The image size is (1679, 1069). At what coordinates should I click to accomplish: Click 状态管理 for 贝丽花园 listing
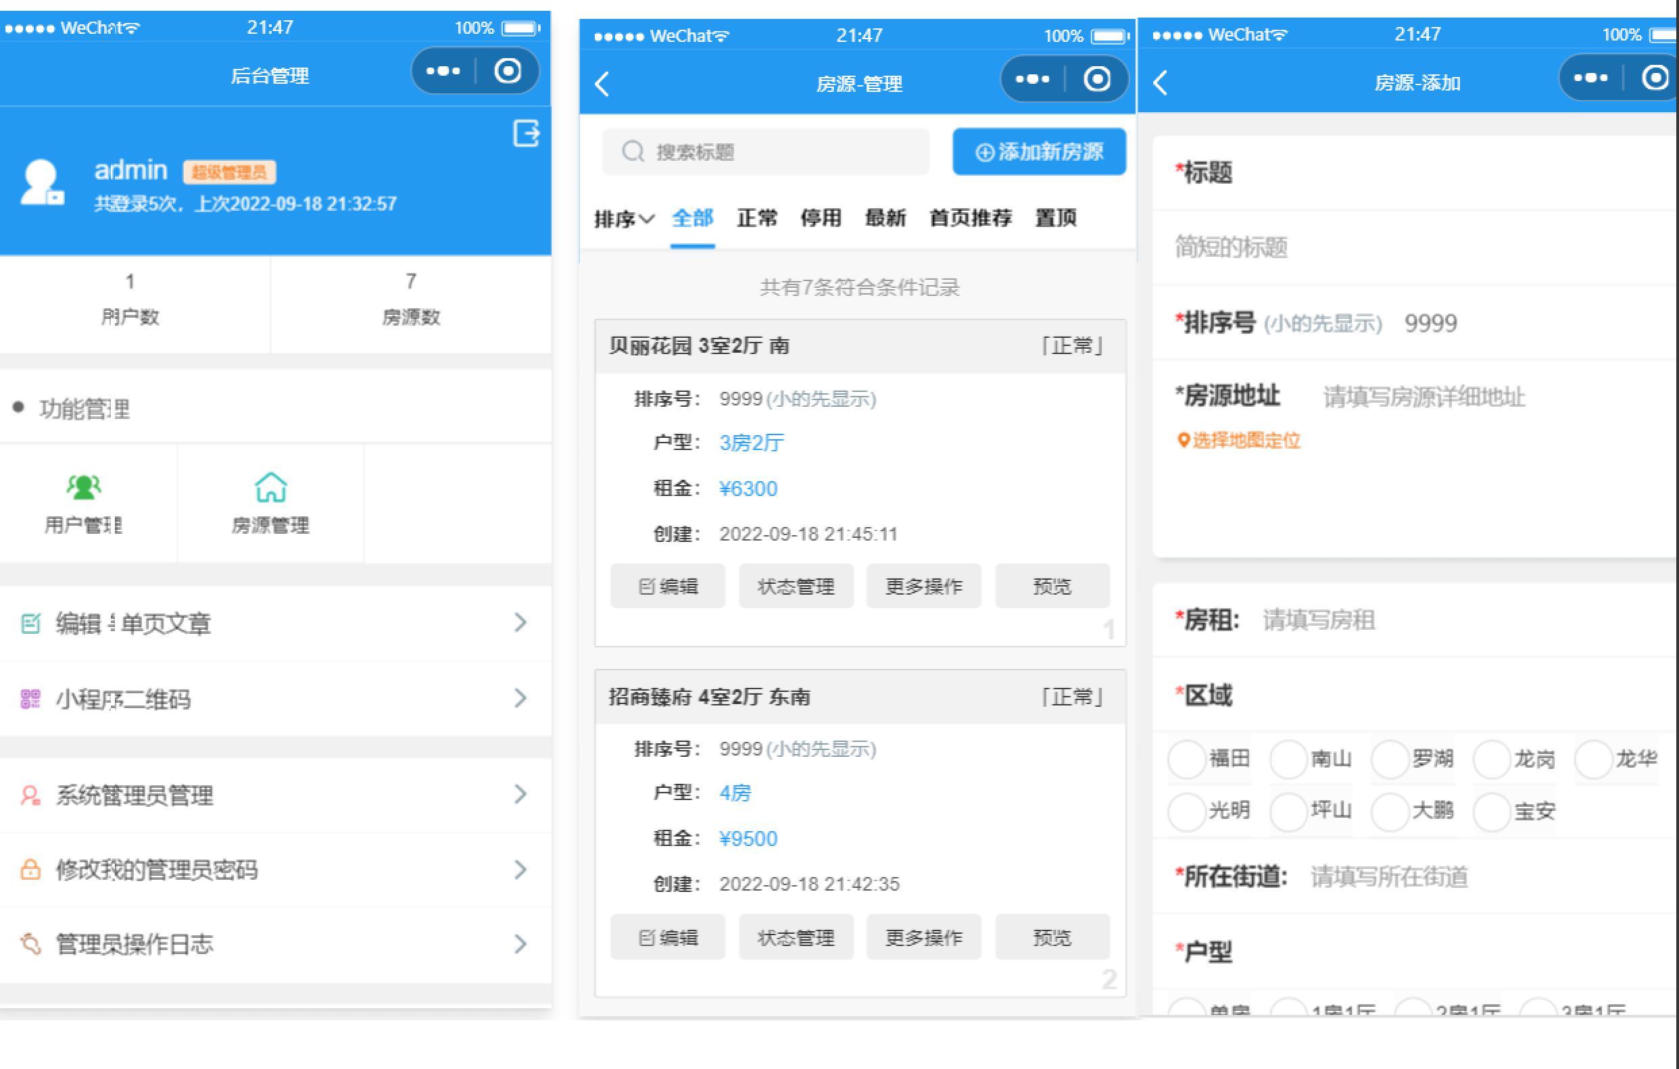click(796, 586)
